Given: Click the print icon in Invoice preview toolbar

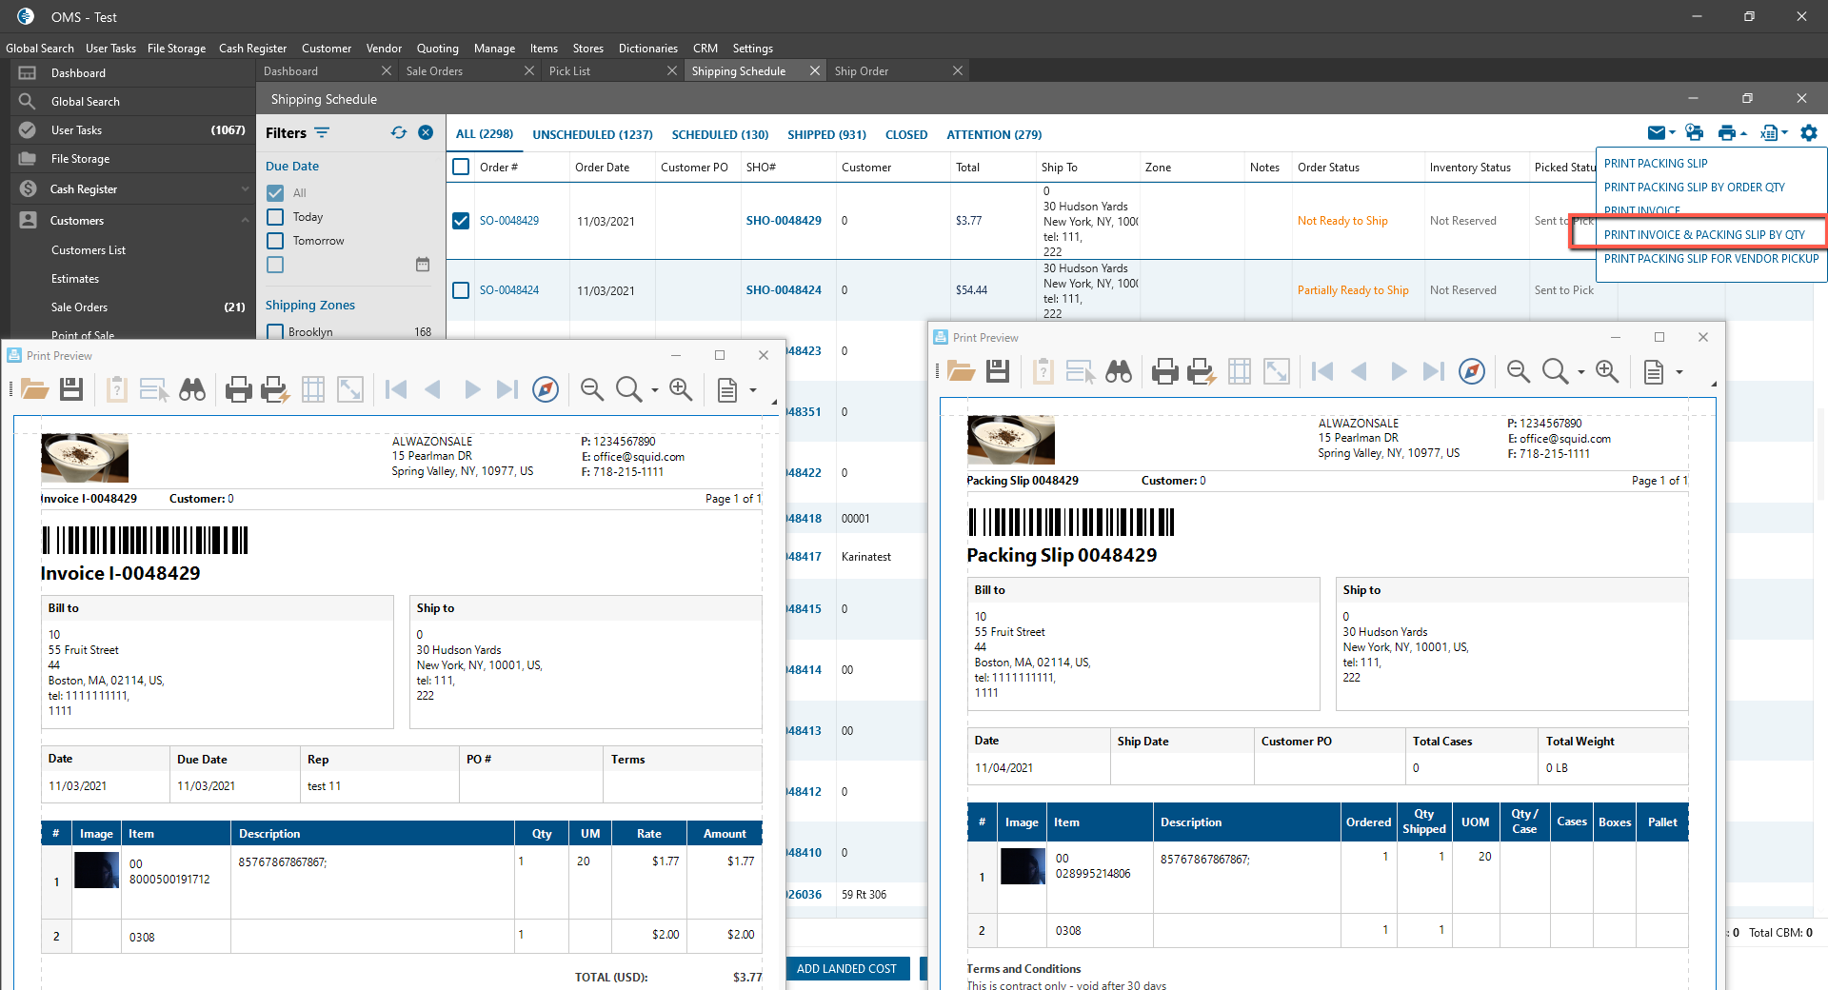Looking at the screenshot, I should coord(238,389).
